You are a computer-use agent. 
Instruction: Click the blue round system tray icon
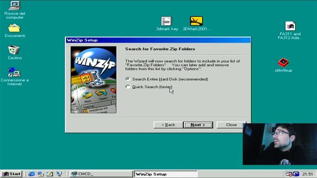(296, 174)
